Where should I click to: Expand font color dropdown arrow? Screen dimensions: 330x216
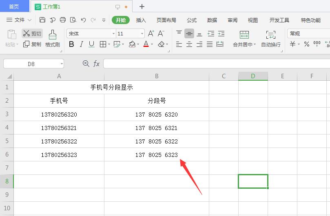(x=152, y=44)
